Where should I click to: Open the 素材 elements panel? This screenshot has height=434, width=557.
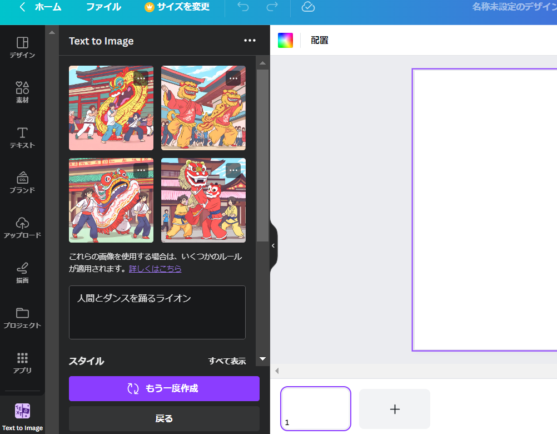coord(22,92)
